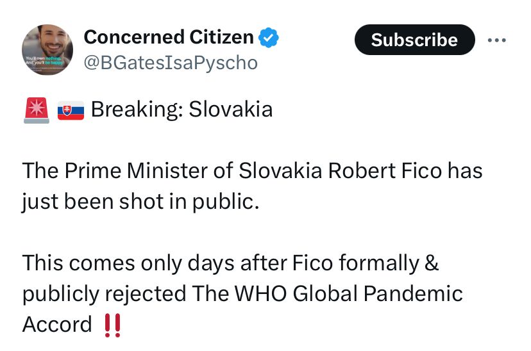Click the phrase "WHO Global Pandemic"
531x351 pixels.
coord(336,293)
